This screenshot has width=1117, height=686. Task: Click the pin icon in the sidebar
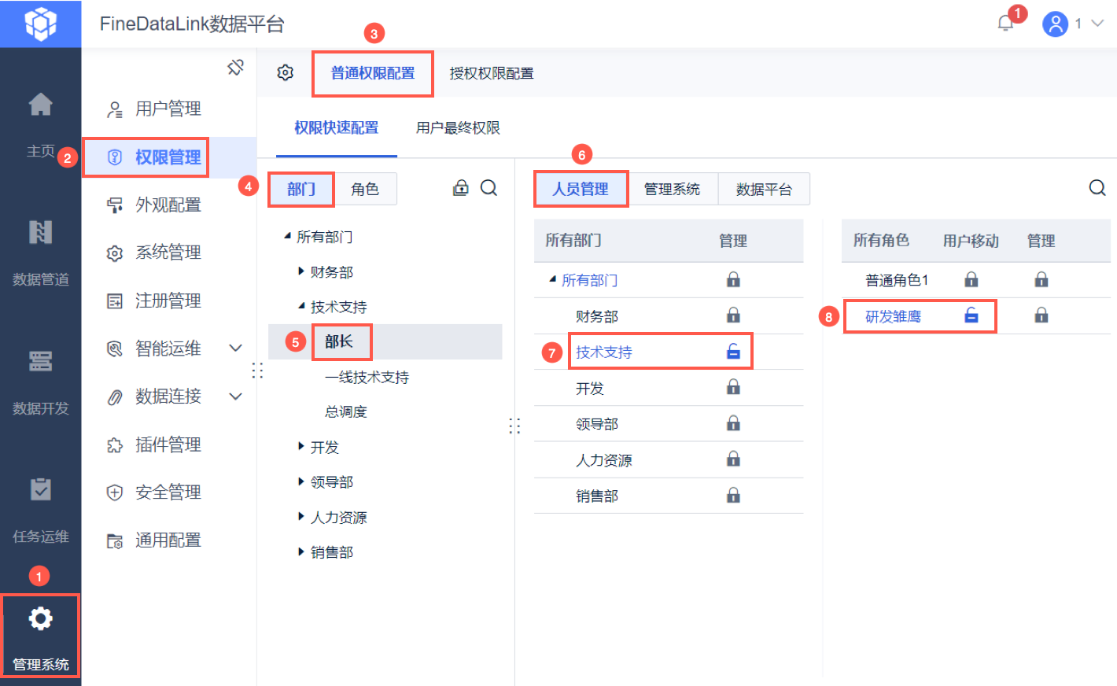coord(235,68)
